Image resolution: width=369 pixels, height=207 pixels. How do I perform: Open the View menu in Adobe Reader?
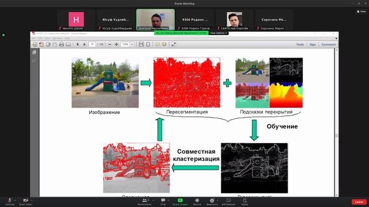coord(48,39)
